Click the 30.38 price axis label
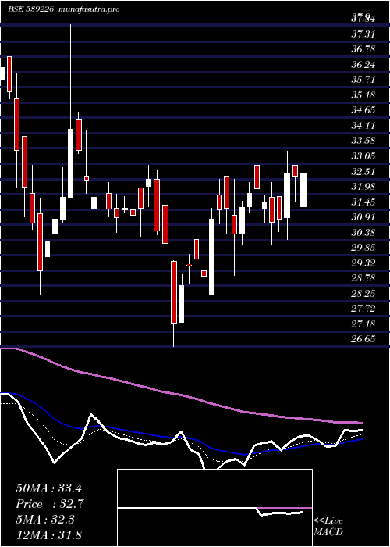This screenshot has height=547, width=390. pyautogui.click(x=363, y=232)
